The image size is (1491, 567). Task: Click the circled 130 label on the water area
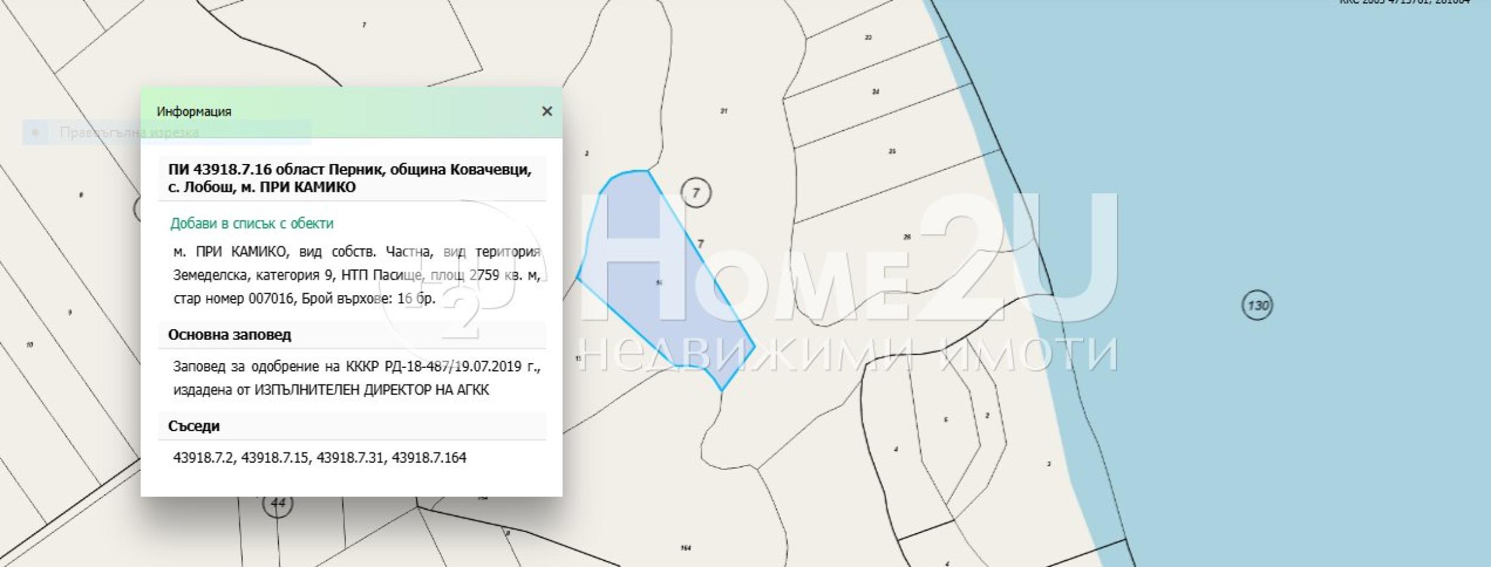point(1257,305)
